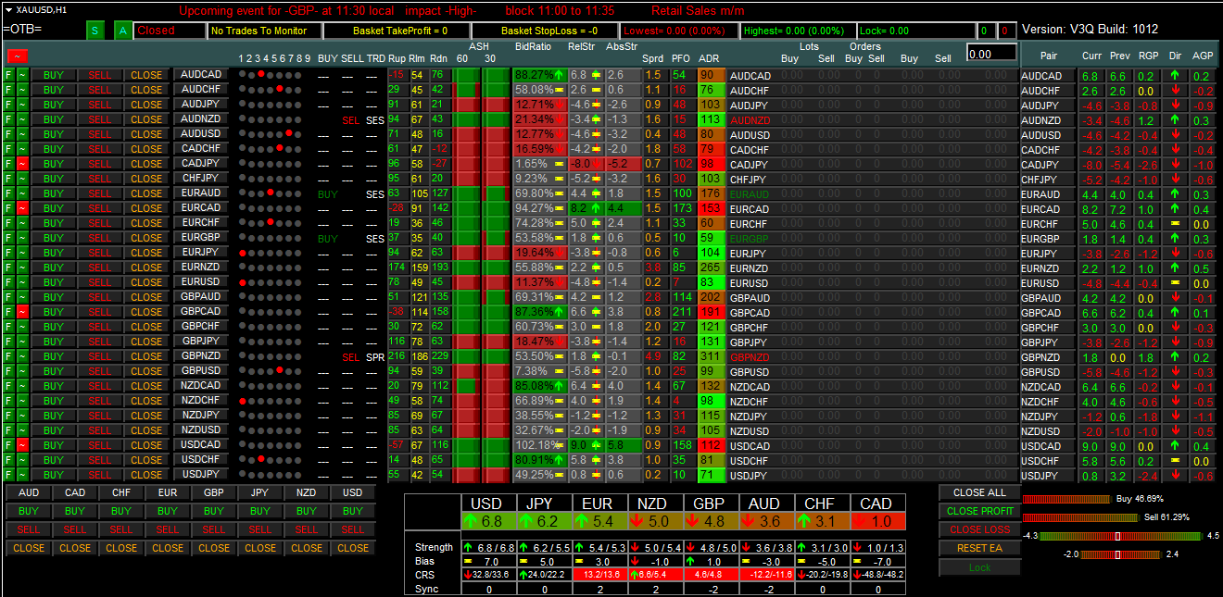Viewport: 1223px width, 597px height.
Task: Click the F icon on the EURUSD row
Action: click(9, 282)
